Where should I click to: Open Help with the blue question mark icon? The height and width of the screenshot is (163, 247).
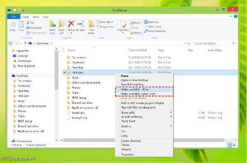tap(235, 16)
